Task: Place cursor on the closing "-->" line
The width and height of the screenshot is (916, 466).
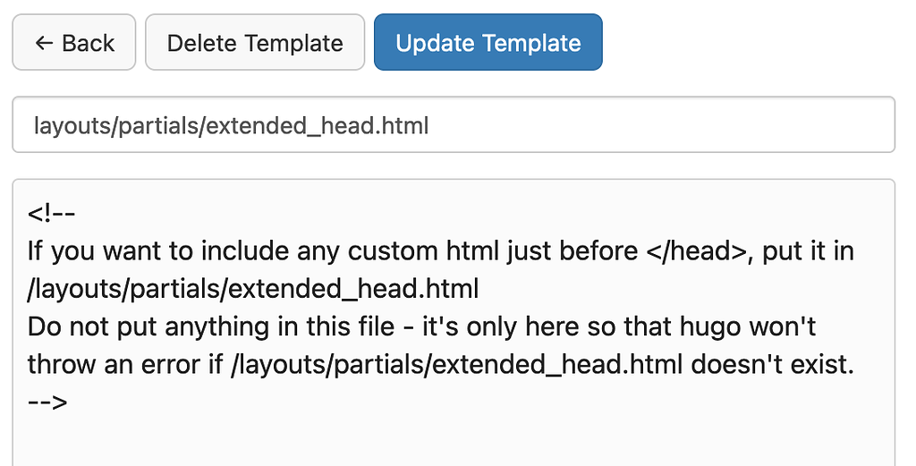Action: [x=48, y=402]
